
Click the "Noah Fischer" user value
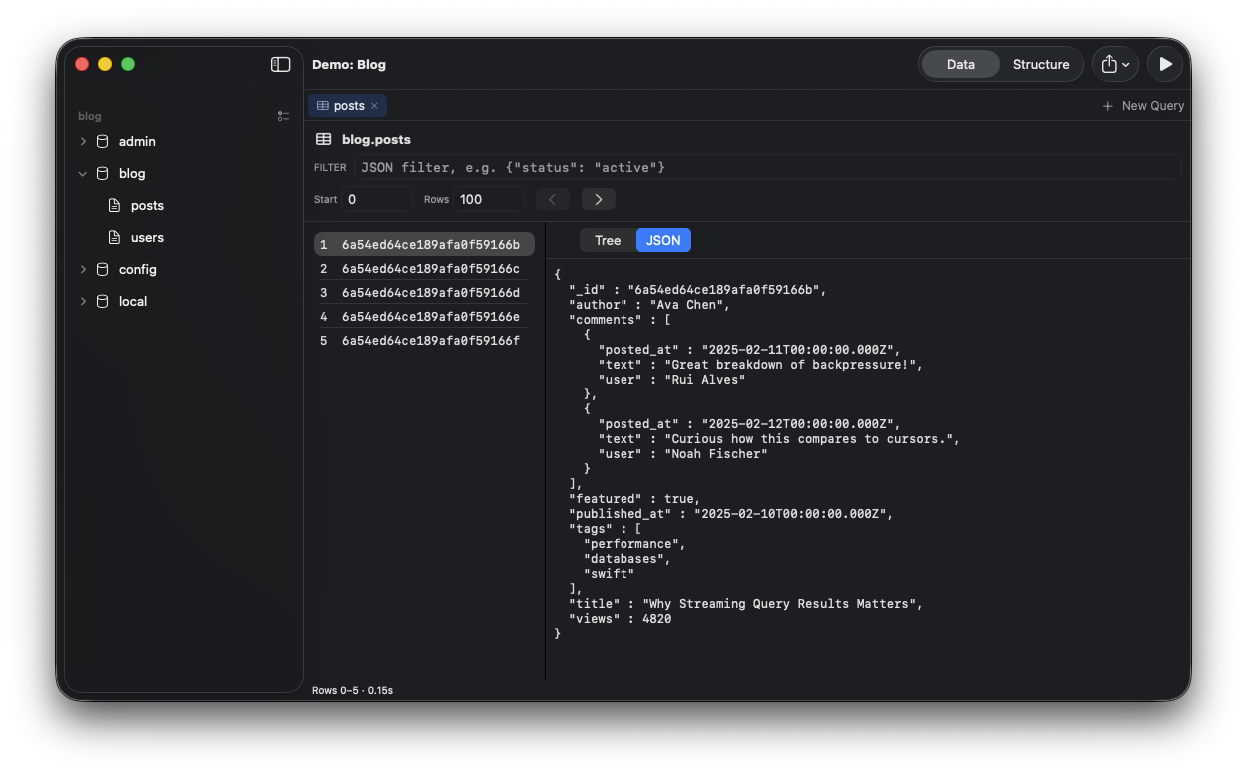point(716,454)
